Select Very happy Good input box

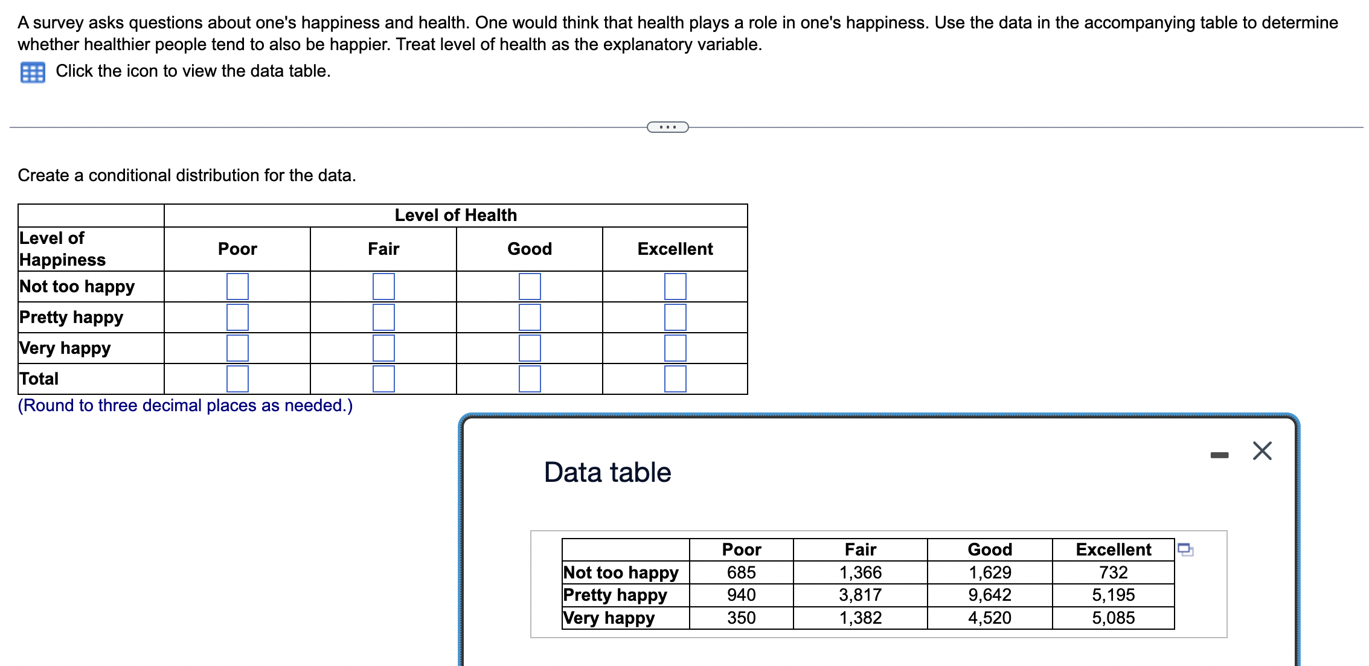530,348
